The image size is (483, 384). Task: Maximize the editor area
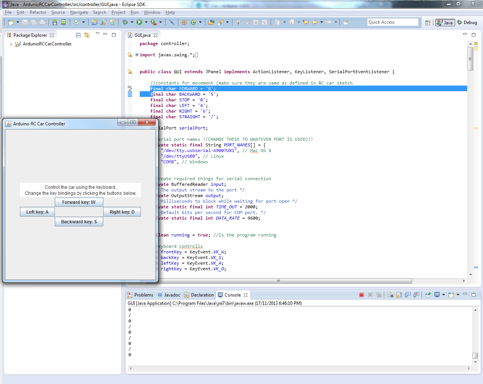pyautogui.click(x=474, y=35)
